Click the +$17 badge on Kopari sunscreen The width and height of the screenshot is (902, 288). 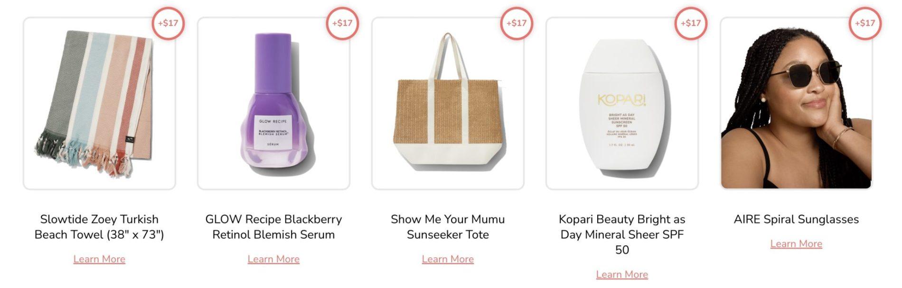click(691, 23)
